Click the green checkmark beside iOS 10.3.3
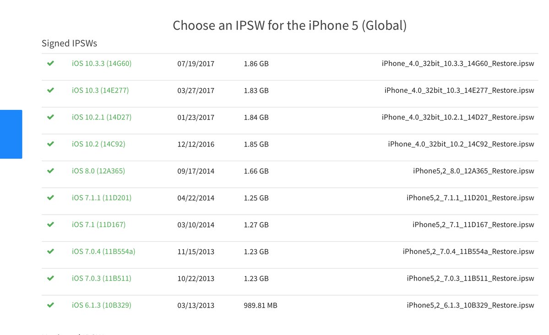Image resolution: width=549 pixels, height=335 pixels. (50, 63)
